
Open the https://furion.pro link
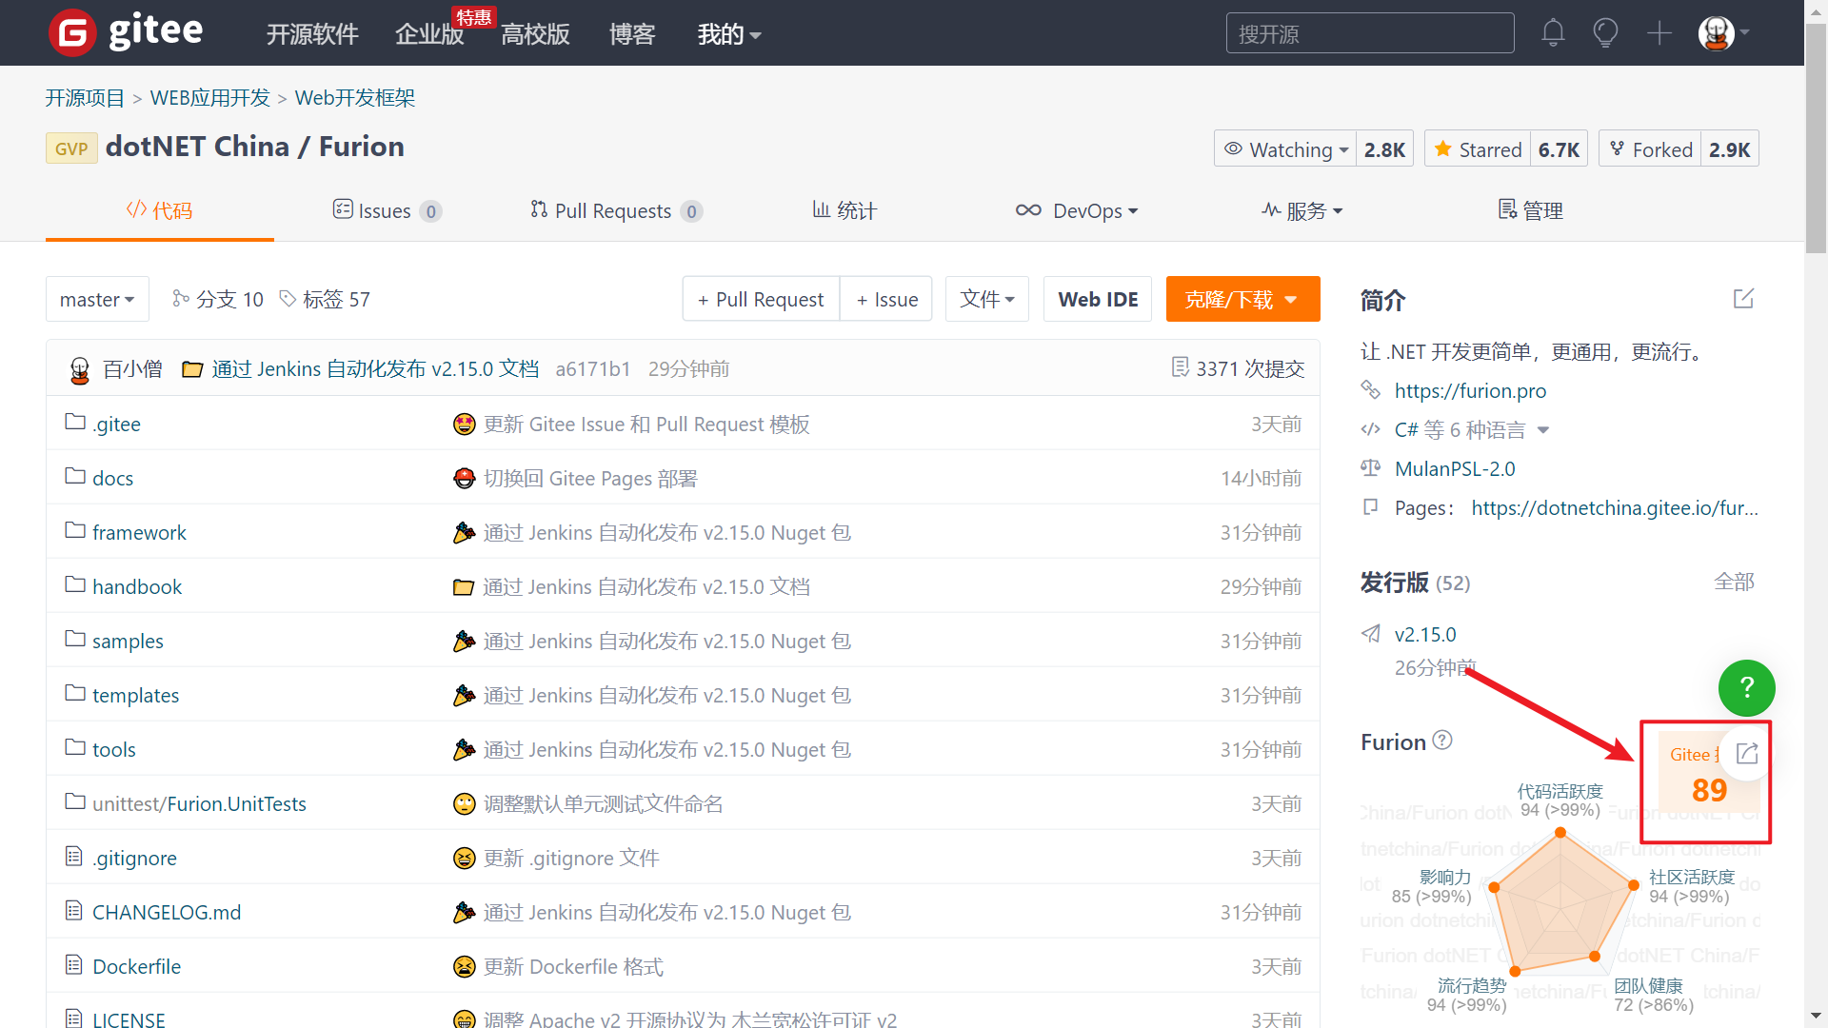(x=1470, y=390)
